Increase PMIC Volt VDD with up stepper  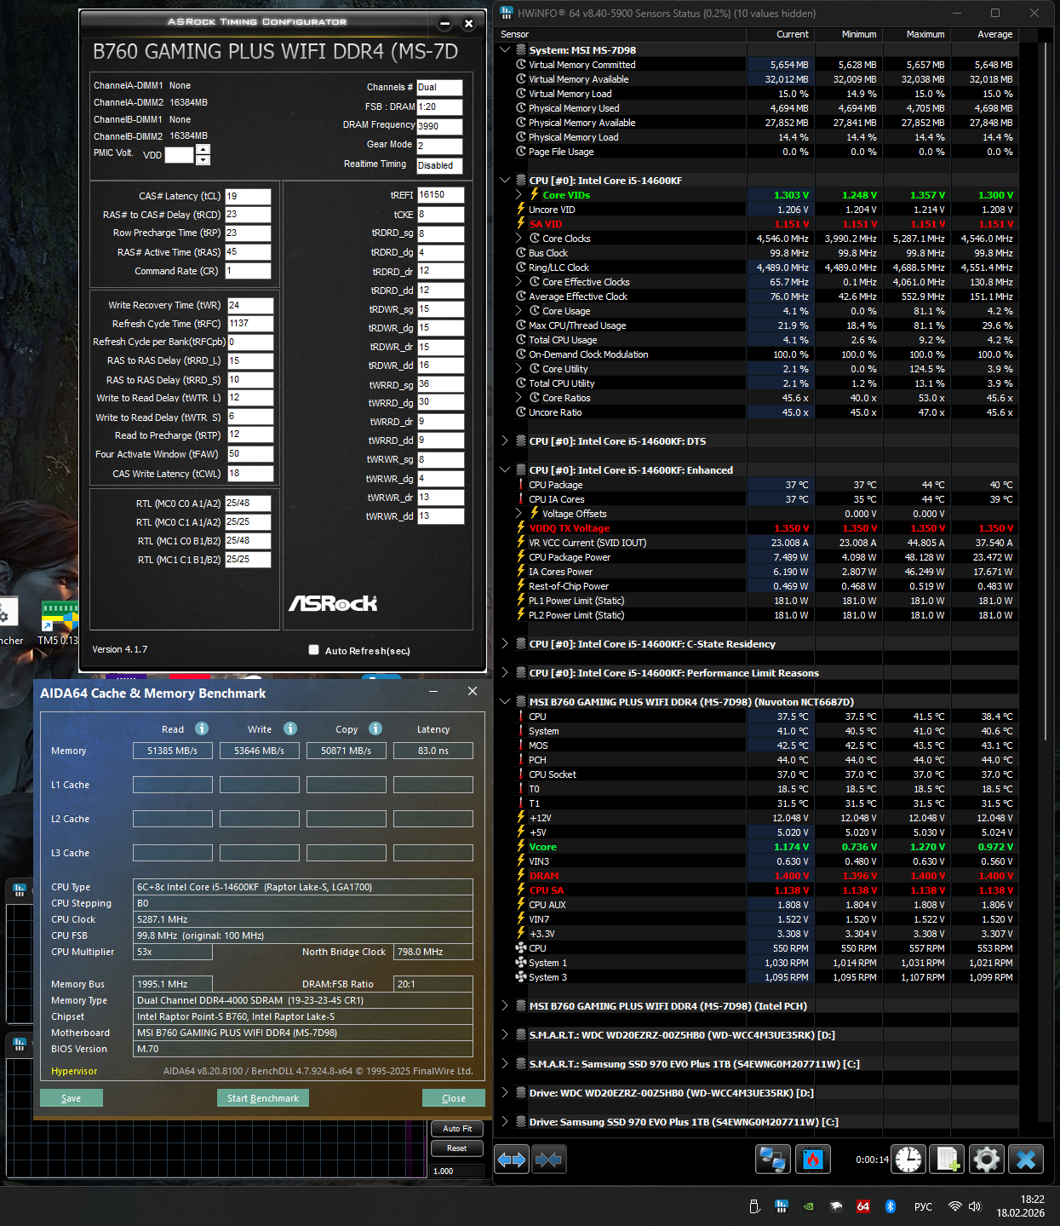pyautogui.click(x=203, y=150)
